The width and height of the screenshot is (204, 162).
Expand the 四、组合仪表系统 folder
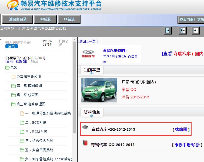(22, 141)
